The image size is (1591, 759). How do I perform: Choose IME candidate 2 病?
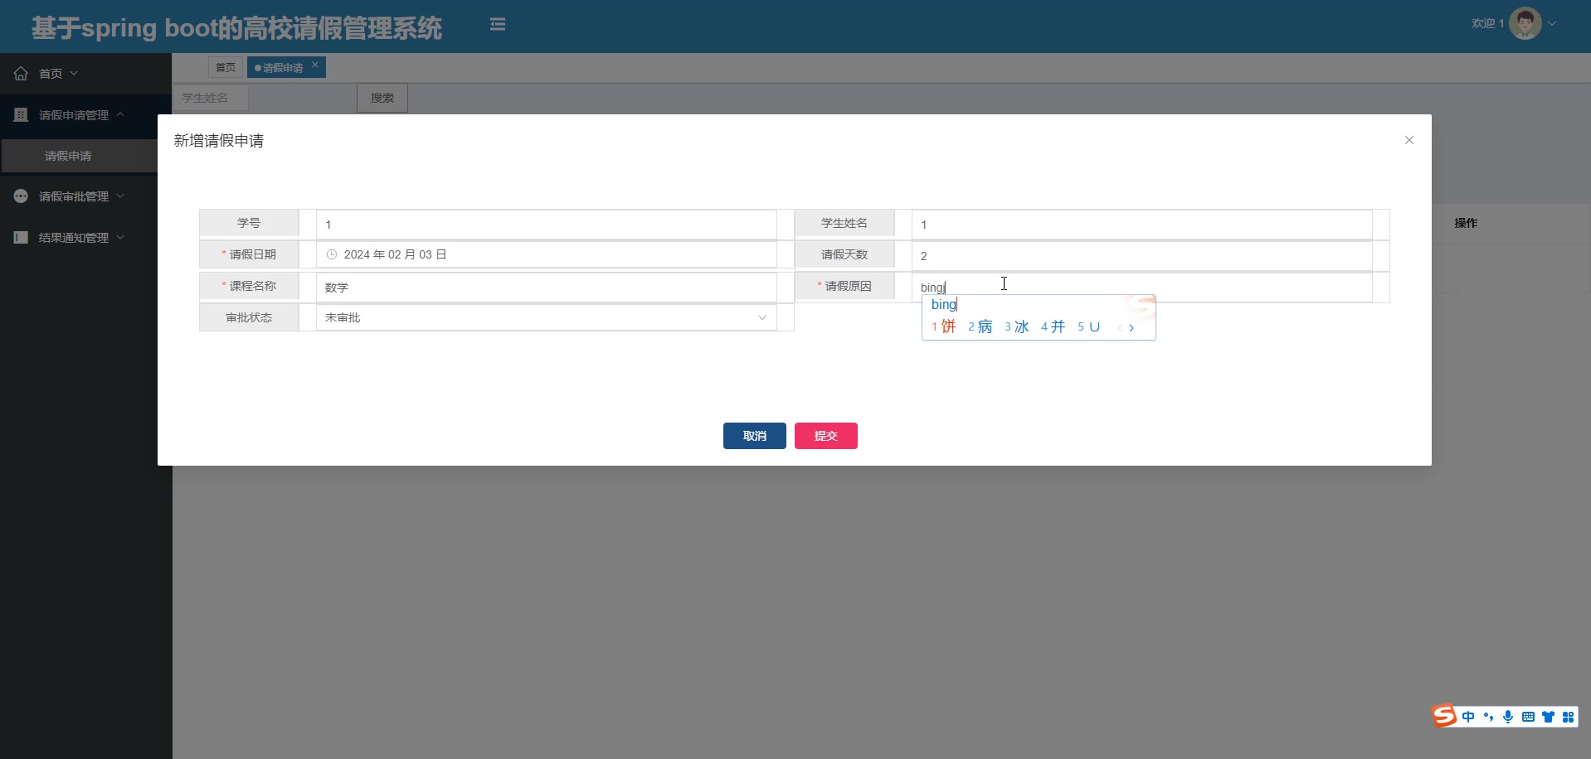tap(980, 326)
